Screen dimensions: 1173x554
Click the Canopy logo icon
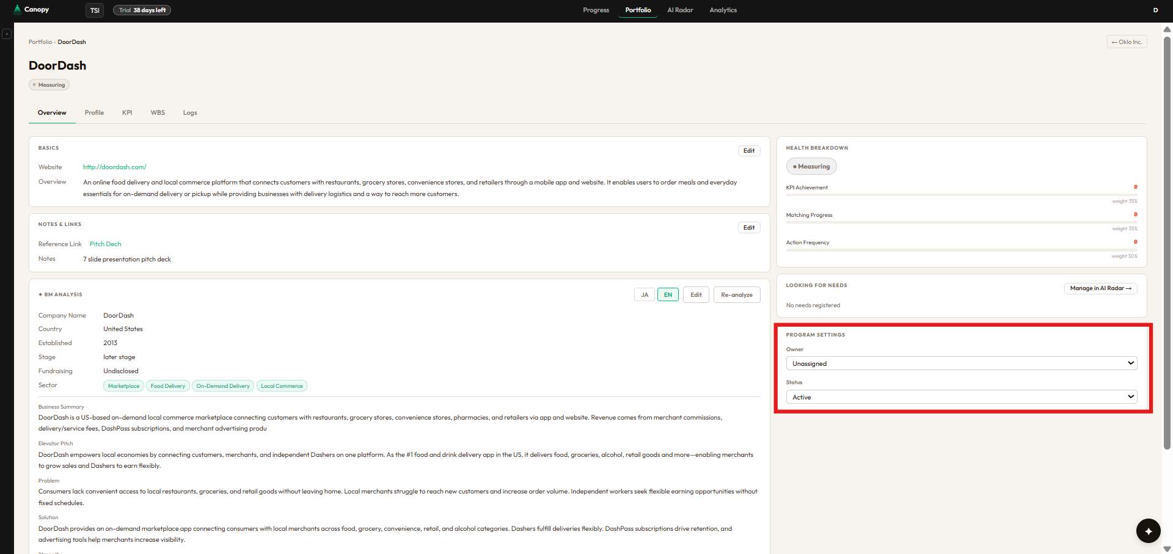[x=17, y=9]
